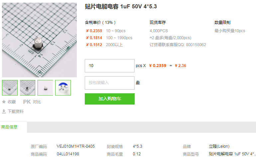The width and height of the screenshot is (256, 157).
Task: Click the ¥0.1814 price for 100~1990pcs
Action: [94, 38]
